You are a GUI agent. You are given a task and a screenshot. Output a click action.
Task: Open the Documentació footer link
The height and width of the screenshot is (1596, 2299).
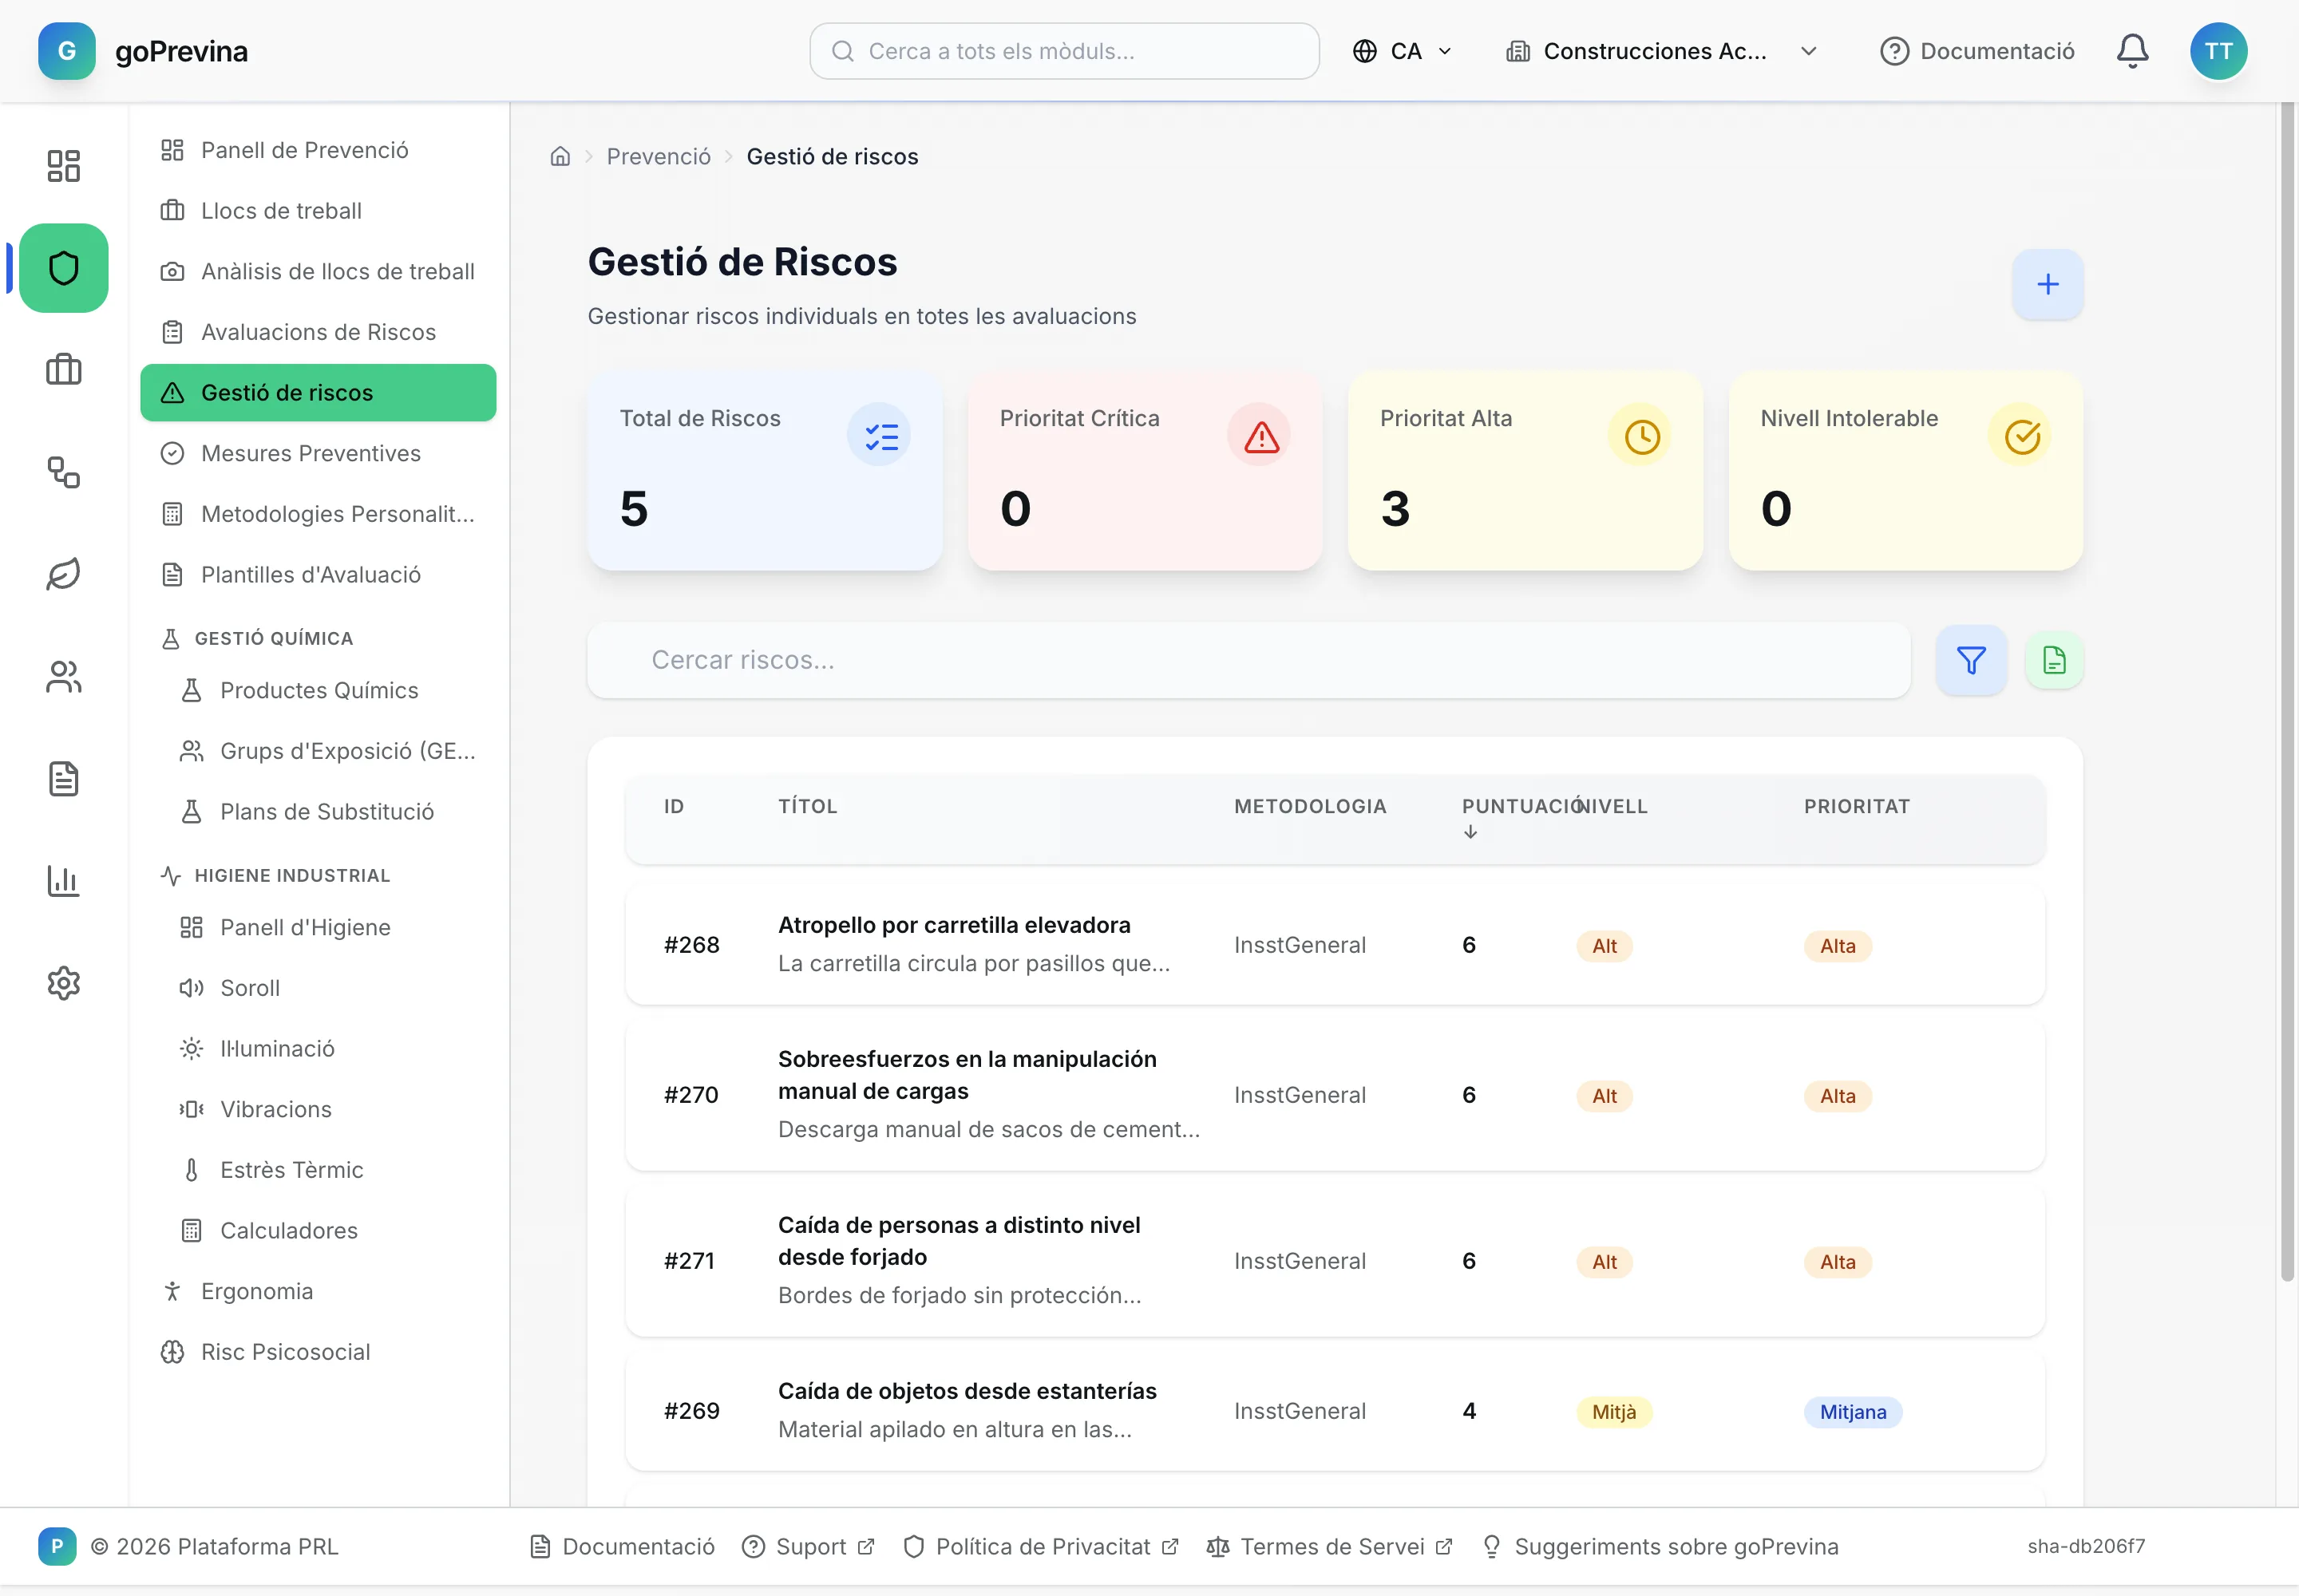(621, 1547)
